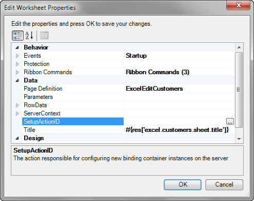Click the empty SetupActionID value field

point(175,122)
